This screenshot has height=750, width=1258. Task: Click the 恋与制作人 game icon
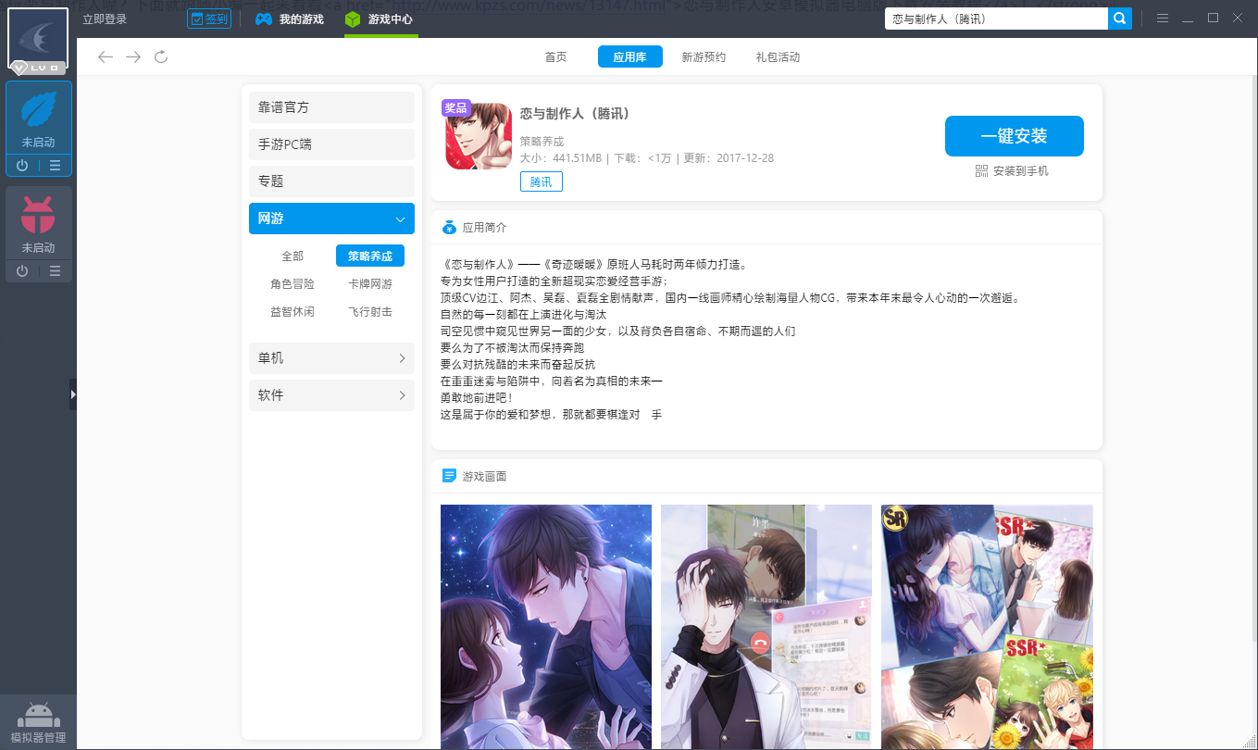point(479,136)
